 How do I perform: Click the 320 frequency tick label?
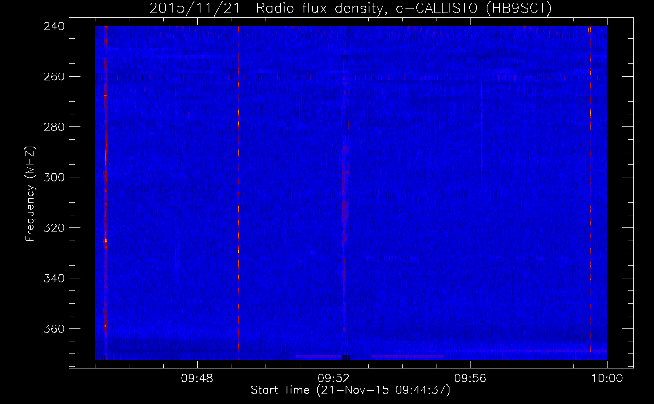[54, 228]
